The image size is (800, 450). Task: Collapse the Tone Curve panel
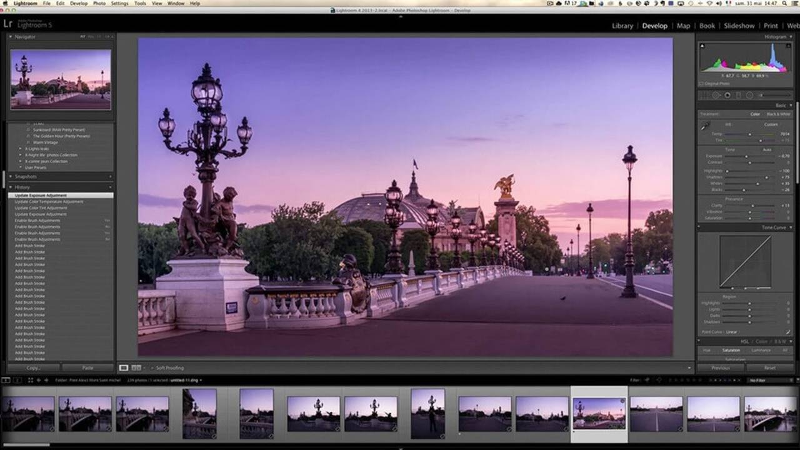tap(791, 227)
